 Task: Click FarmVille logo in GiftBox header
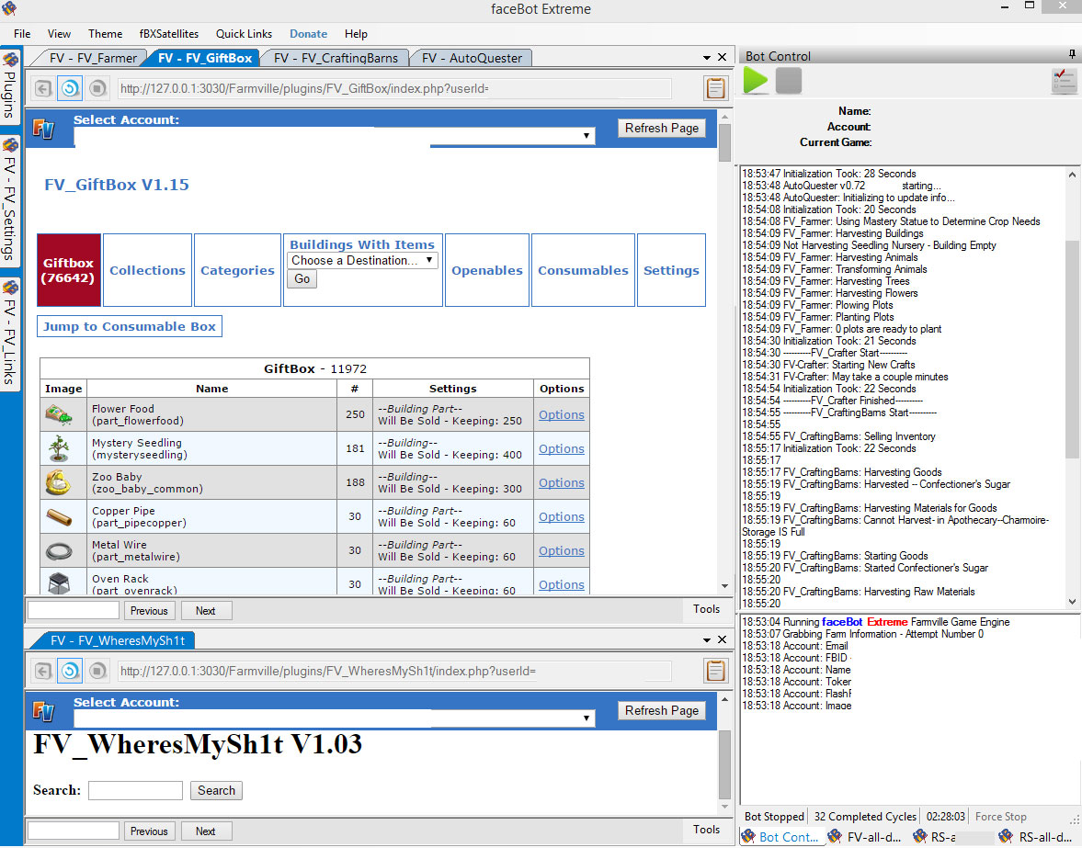tap(43, 129)
